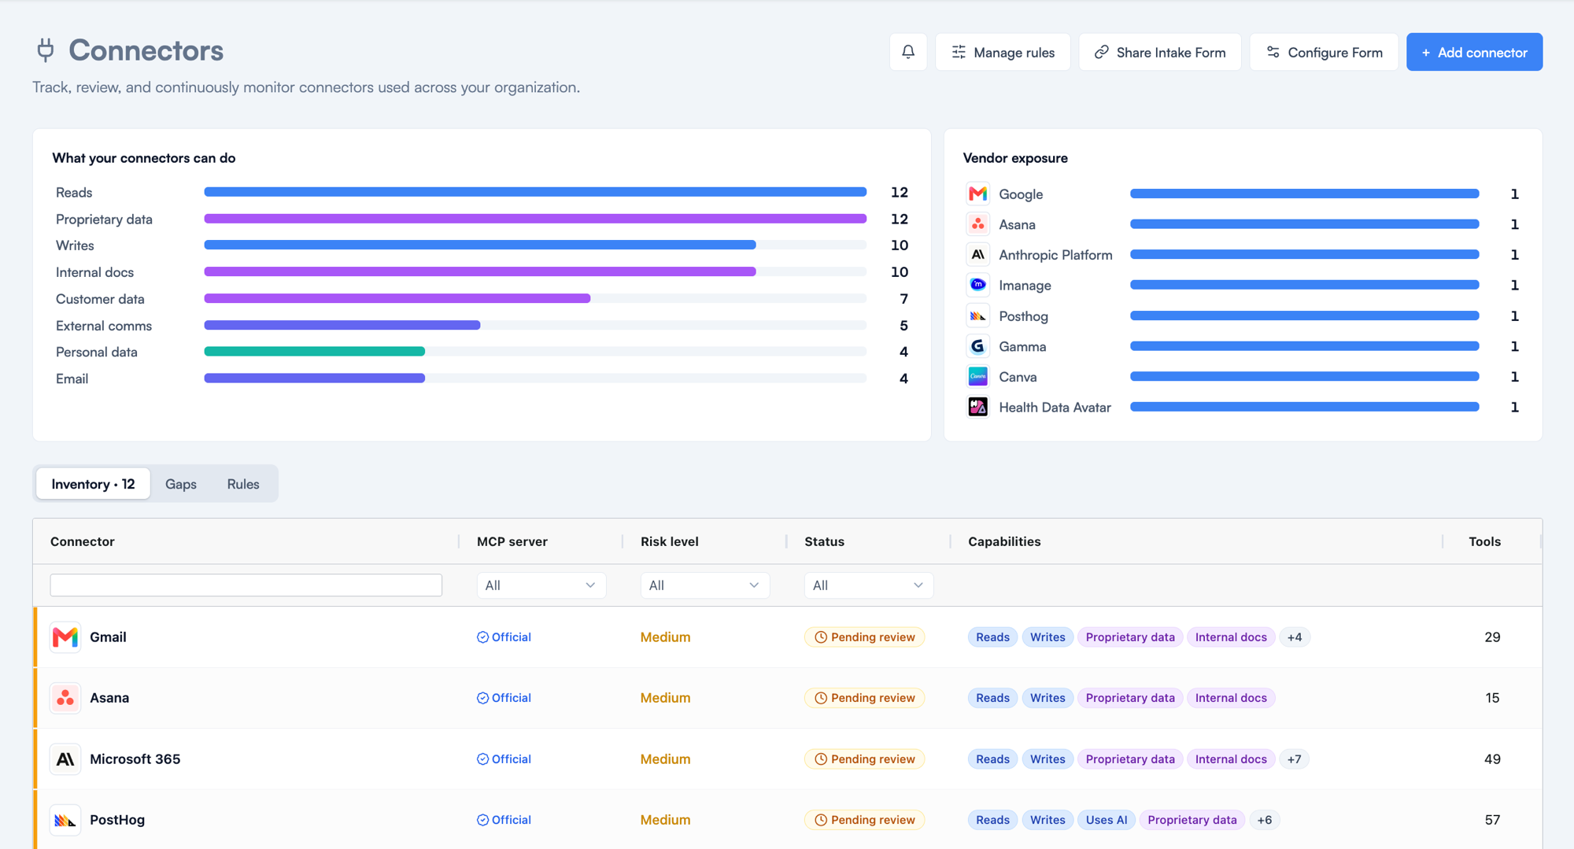Click the green Personal data bar
The height and width of the screenshot is (849, 1574).
coord(314,352)
